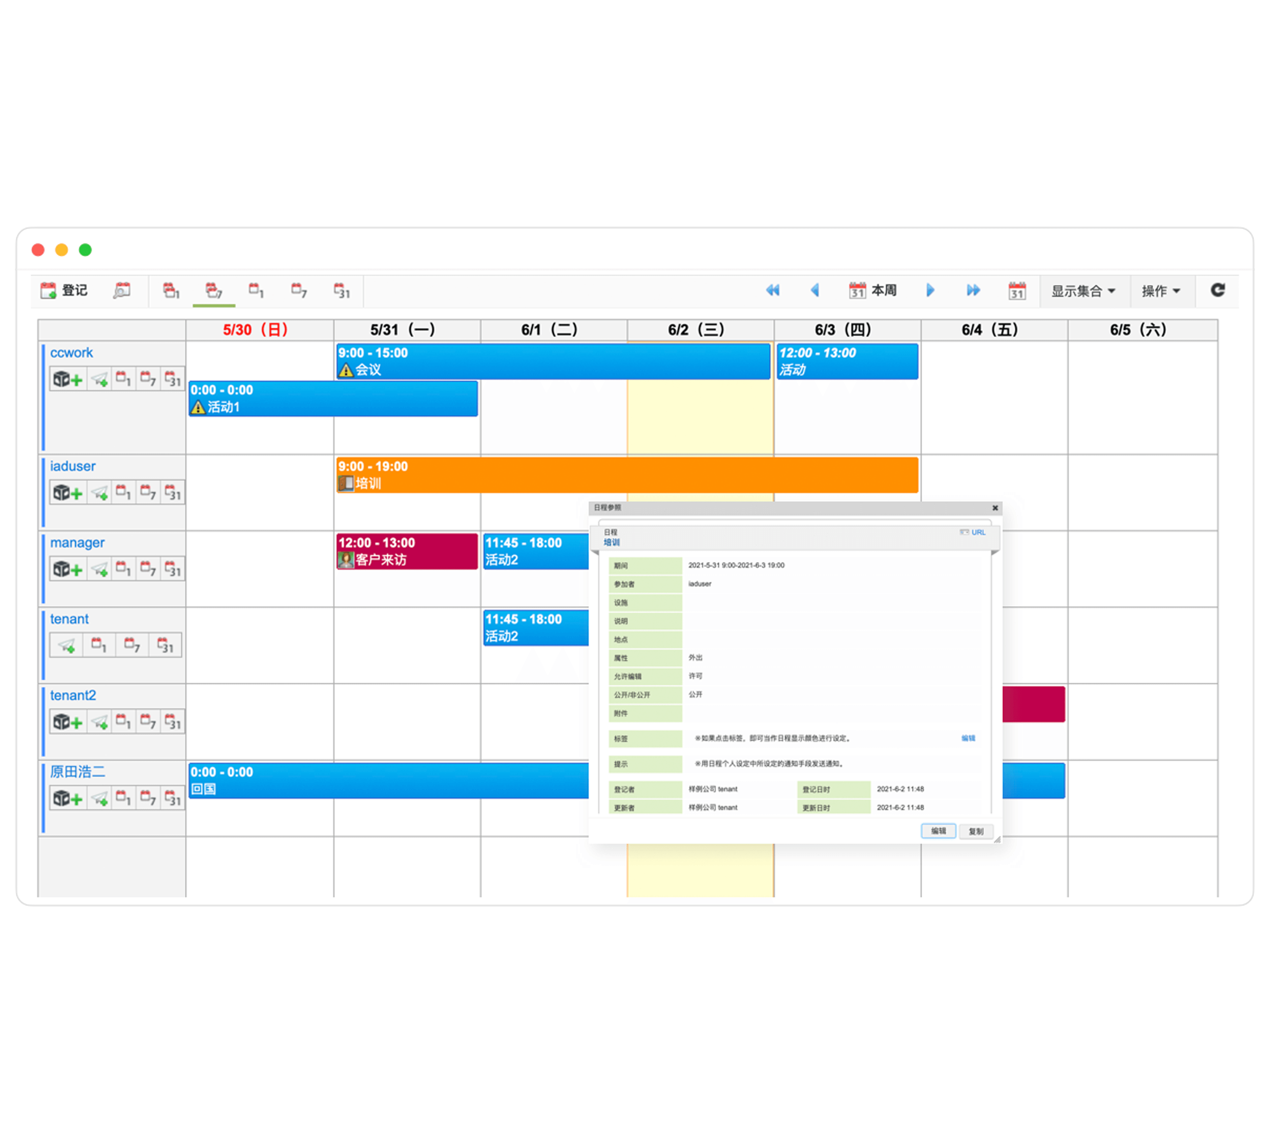Image resolution: width=1275 pixels, height=1137 pixels.
Task: Add schedule for manager with cube-plus icon
Action: pyautogui.click(x=67, y=569)
